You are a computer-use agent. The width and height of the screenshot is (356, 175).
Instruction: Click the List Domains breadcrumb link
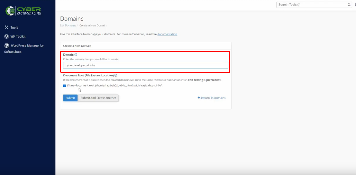click(68, 25)
